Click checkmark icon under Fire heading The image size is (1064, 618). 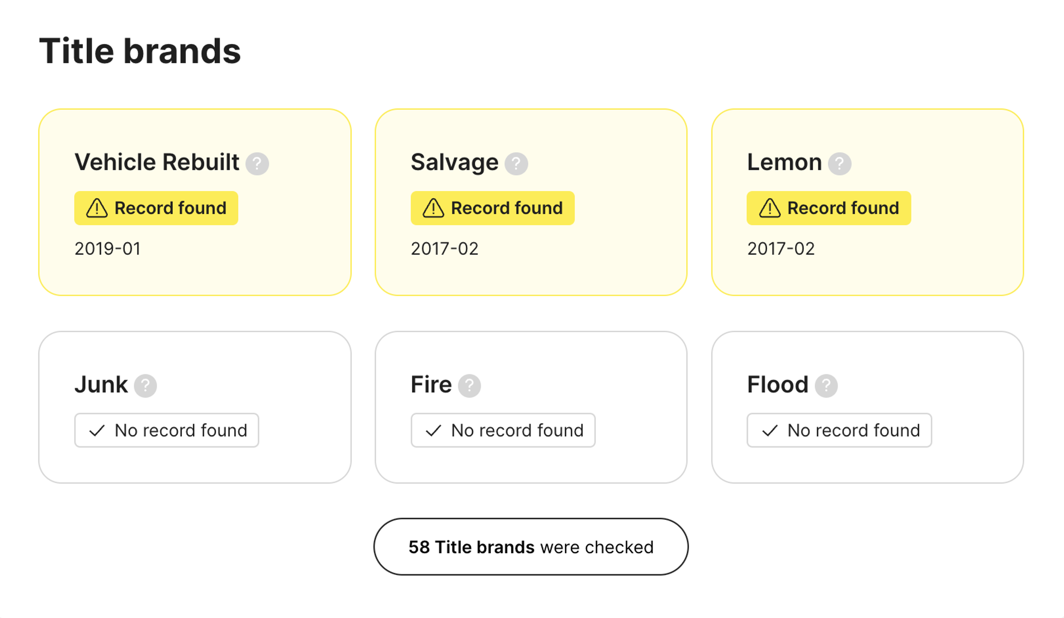[x=433, y=430]
